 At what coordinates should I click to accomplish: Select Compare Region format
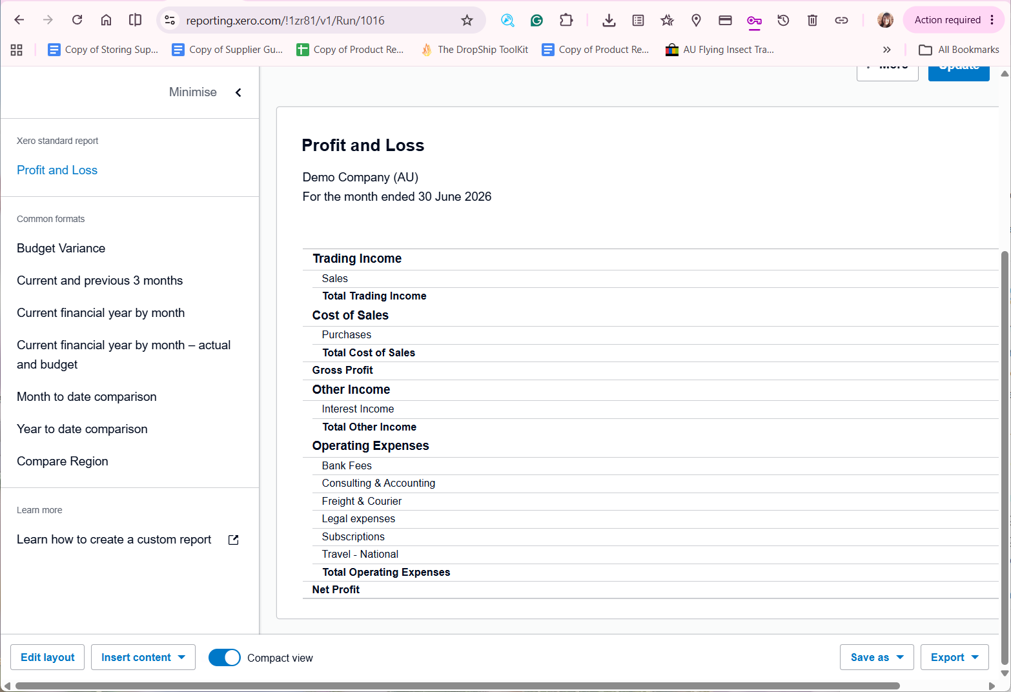63,461
